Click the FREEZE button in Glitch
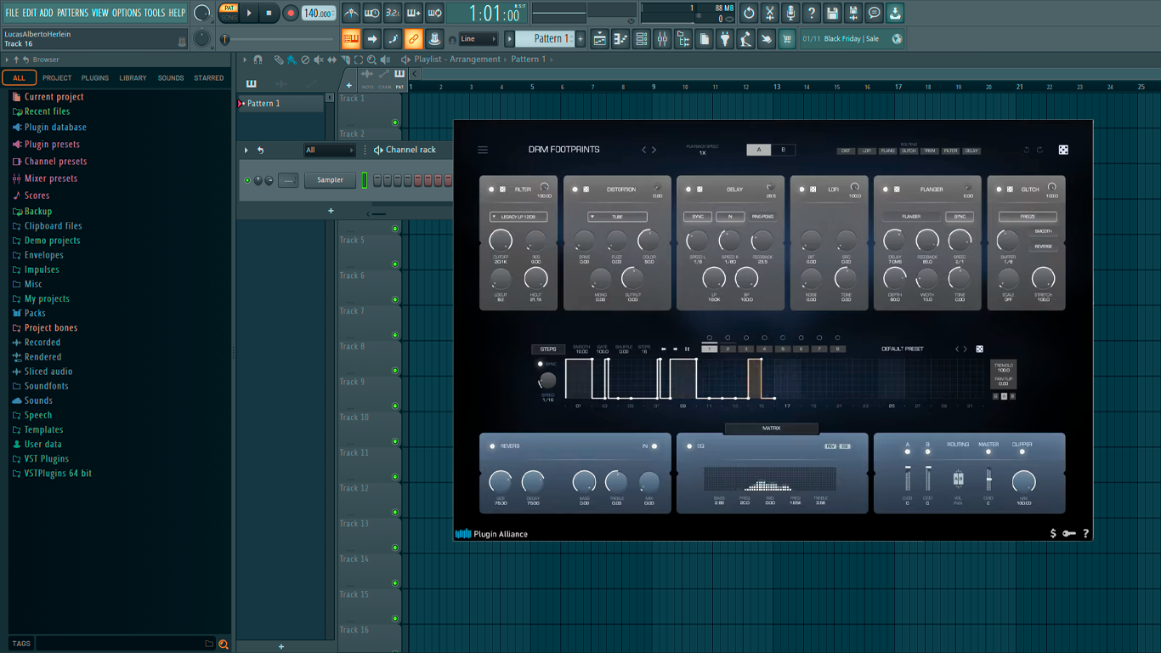The width and height of the screenshot is (1161, 653). [1028, 217]
